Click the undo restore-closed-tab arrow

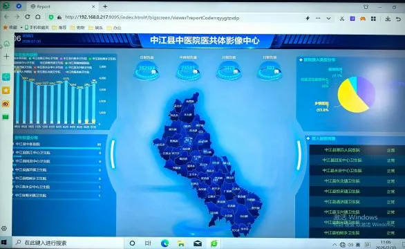click(x=399, y=19)
